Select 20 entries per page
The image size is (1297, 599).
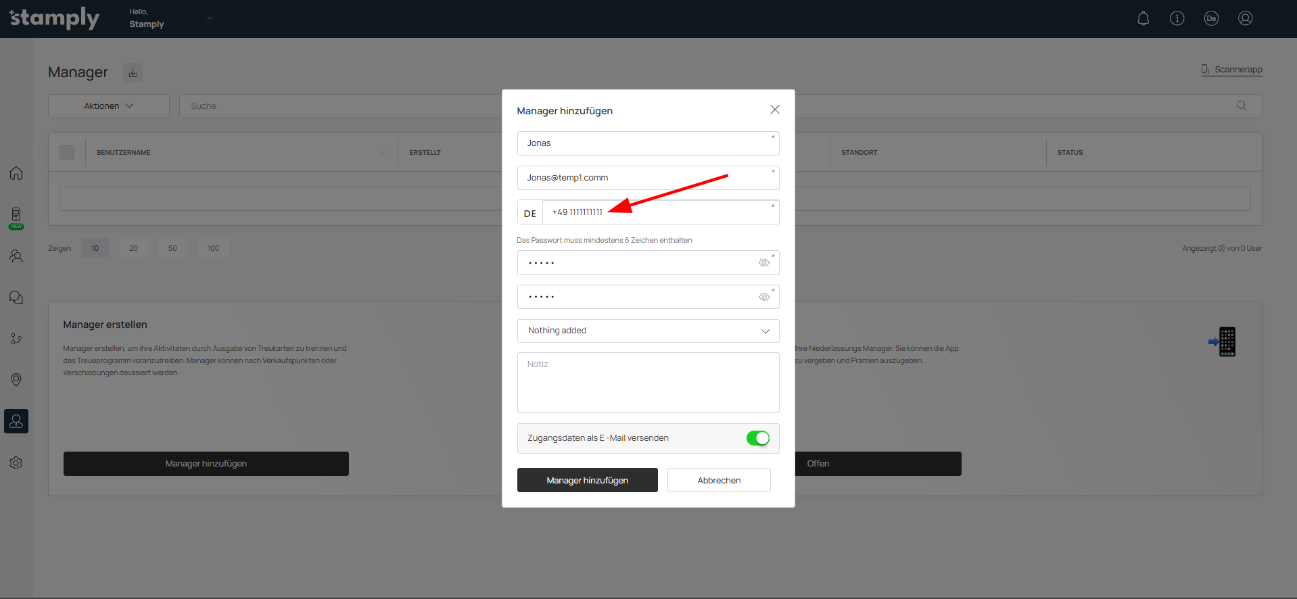tap(133, 248)
